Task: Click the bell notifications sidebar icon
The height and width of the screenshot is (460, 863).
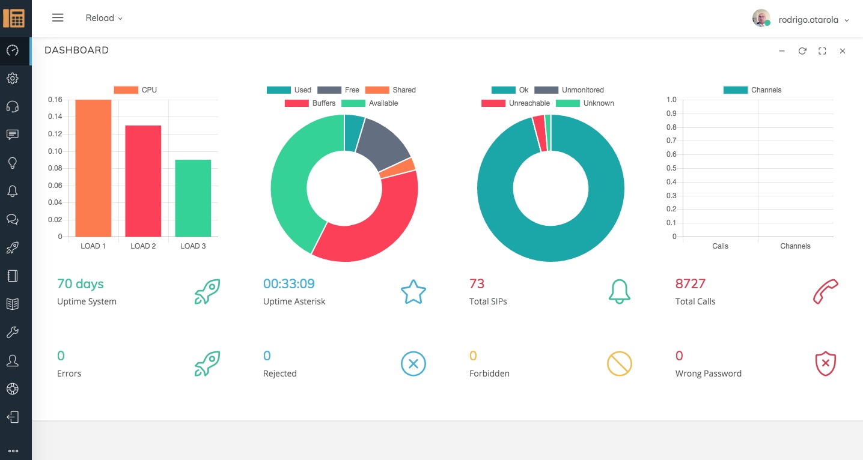Action: (13, 191)
